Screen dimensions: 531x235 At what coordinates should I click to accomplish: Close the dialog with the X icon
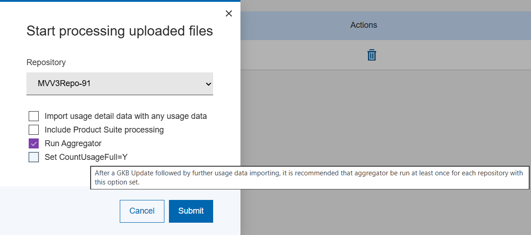(x=229, y=14)
